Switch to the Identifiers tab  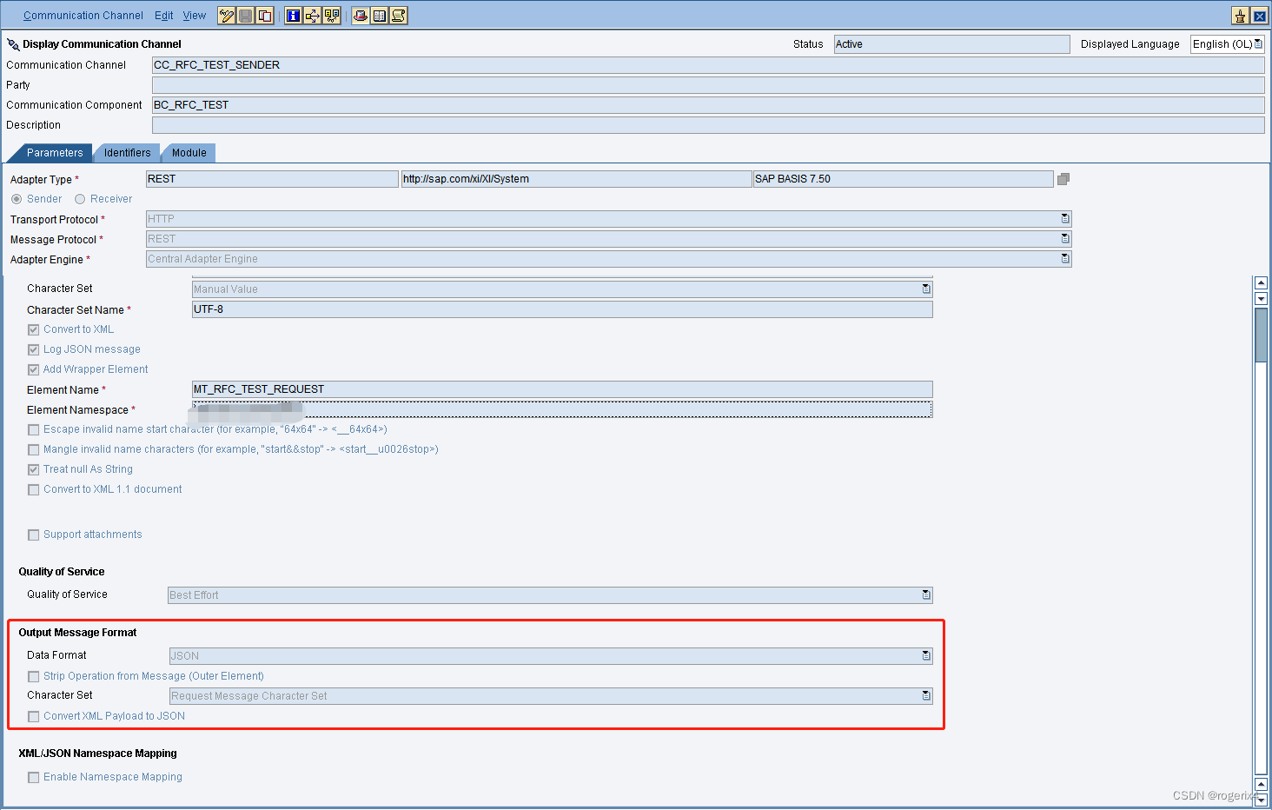coord(127,152)
